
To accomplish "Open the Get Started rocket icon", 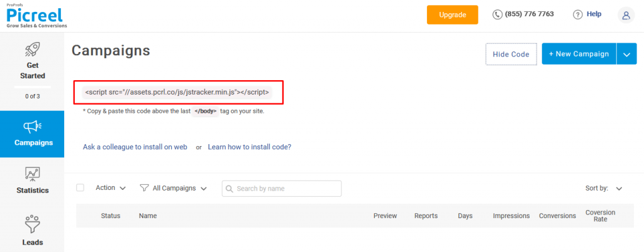I will coord(32,50).
